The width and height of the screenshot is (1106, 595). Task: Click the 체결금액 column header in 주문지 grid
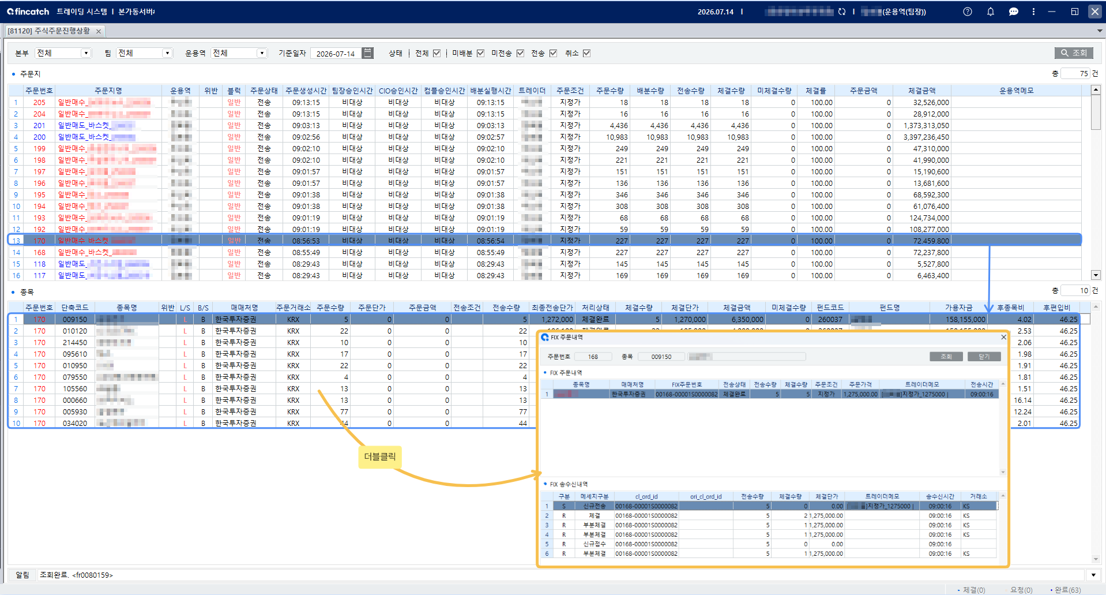tap(922, 91)
